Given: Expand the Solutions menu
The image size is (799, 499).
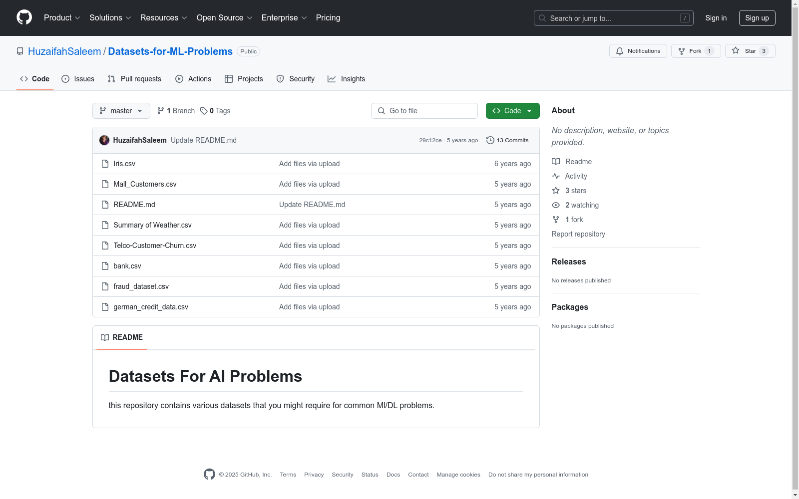Looking at the screenshot, I should tap(110, 17).
